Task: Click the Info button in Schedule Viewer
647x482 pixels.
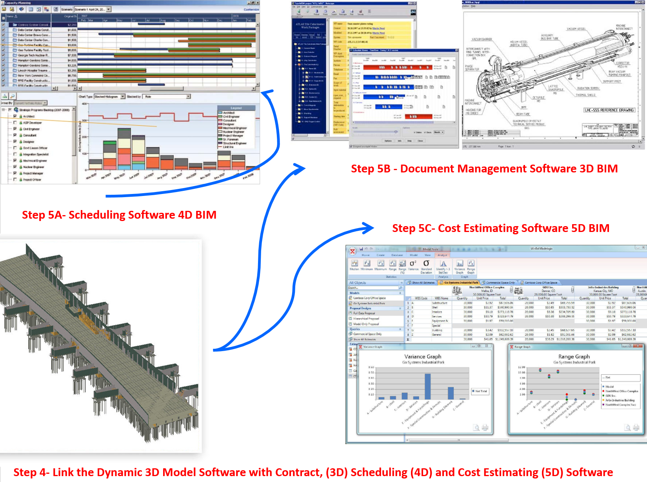Action: [x=400, y=141]
